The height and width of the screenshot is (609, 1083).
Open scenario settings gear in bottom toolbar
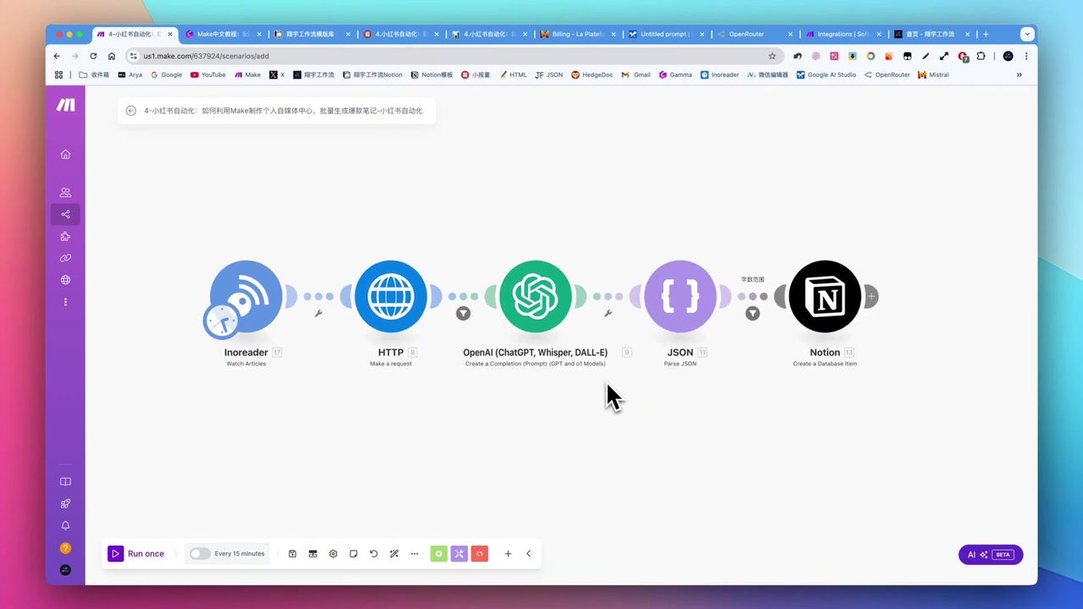(333, 554)
